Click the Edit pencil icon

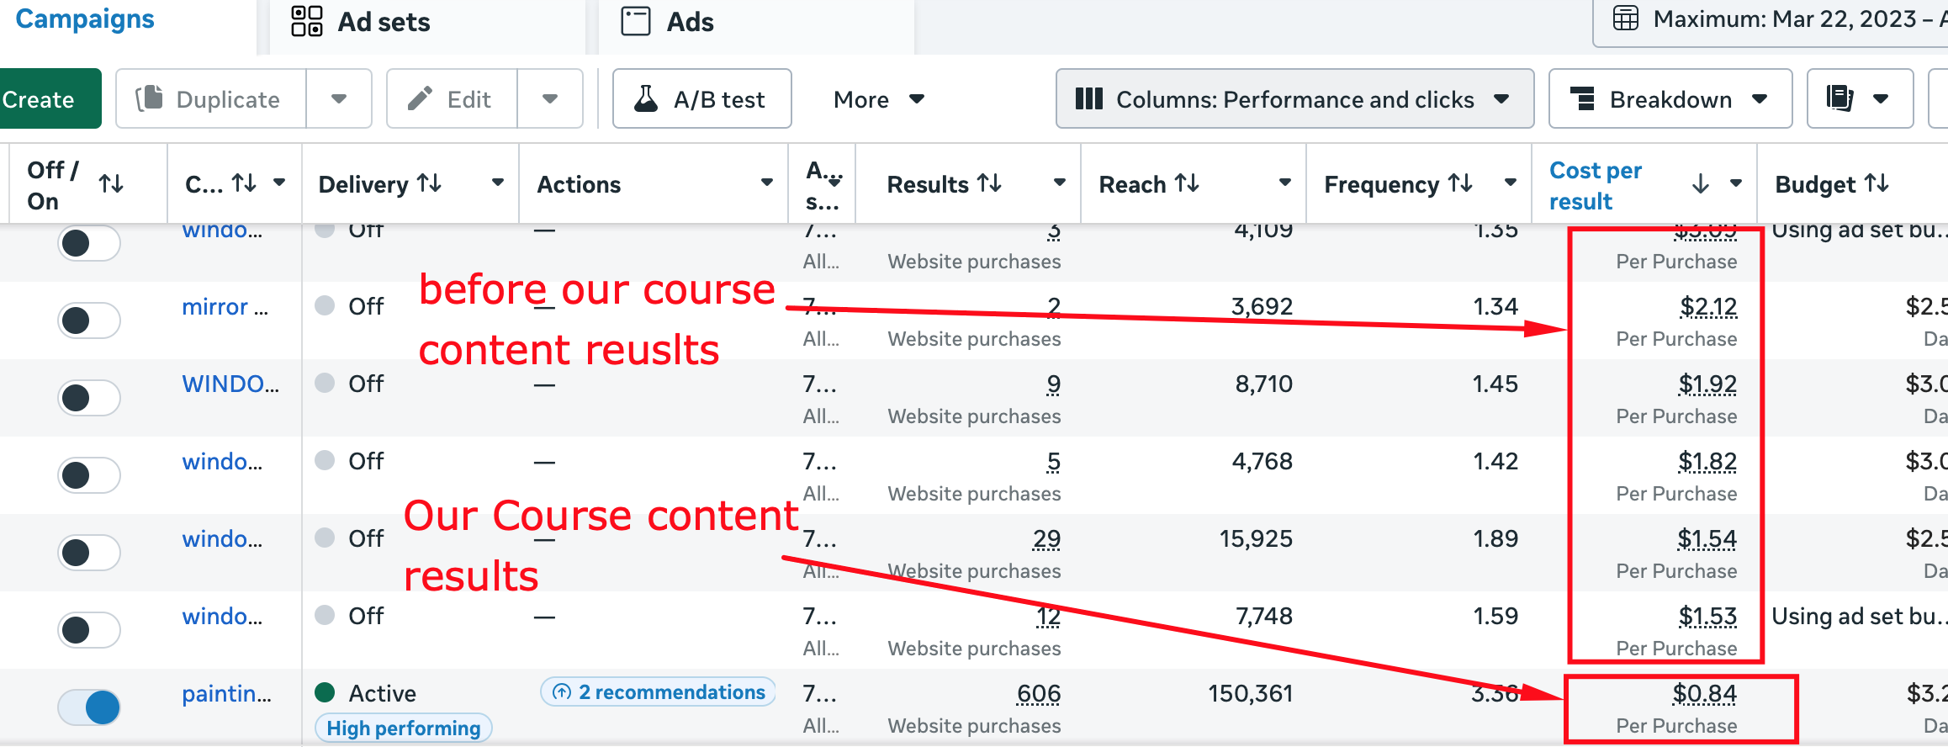coord(420,99)
